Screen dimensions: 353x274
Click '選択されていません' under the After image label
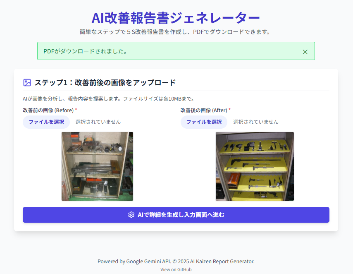(x=256, y=122)
